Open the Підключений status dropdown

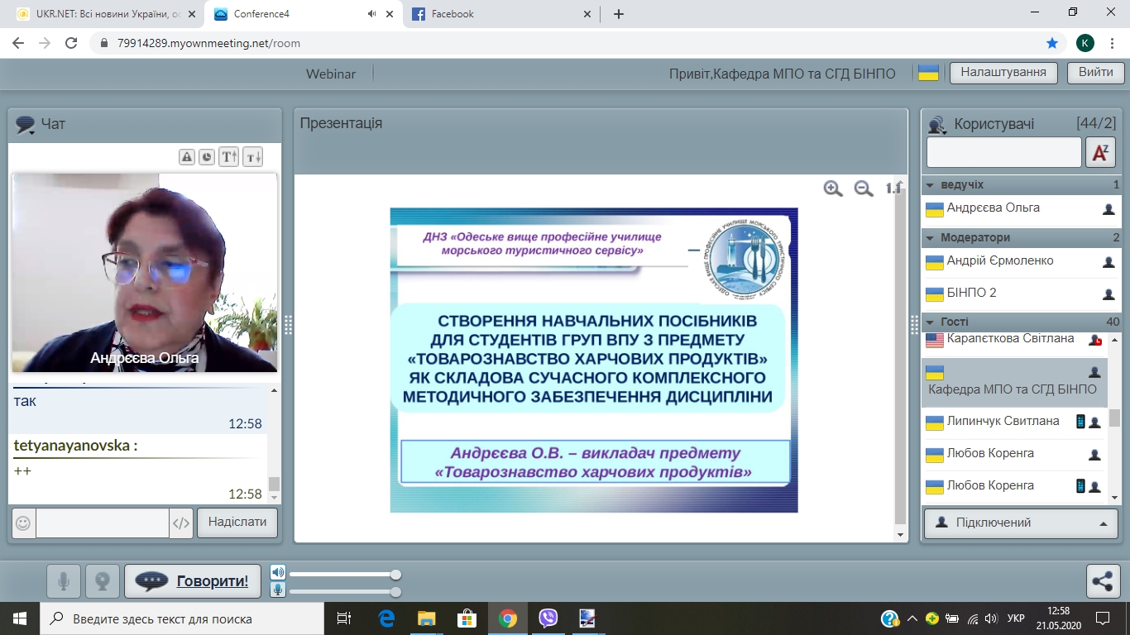tap(1021, 523)
